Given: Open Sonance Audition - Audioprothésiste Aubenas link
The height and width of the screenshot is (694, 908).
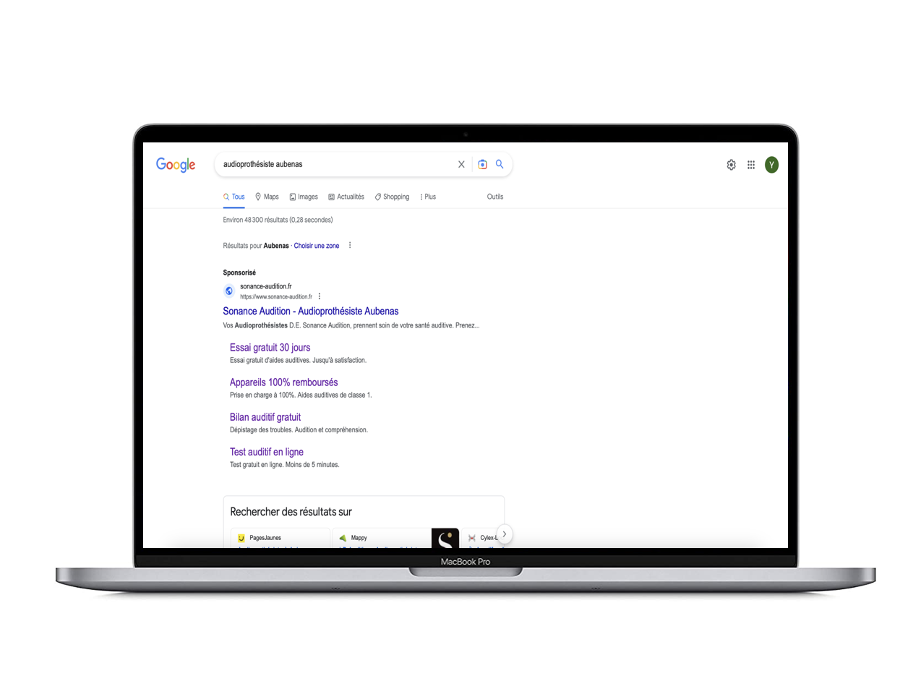Looking at the screenshot, I should (x=311, y=311).
